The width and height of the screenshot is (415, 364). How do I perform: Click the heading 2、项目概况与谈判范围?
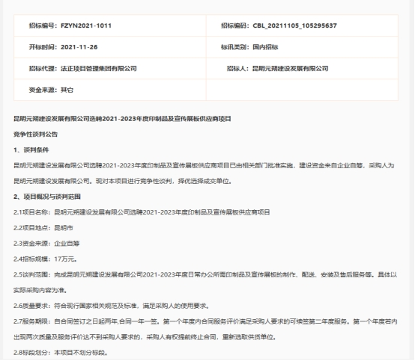47,197
